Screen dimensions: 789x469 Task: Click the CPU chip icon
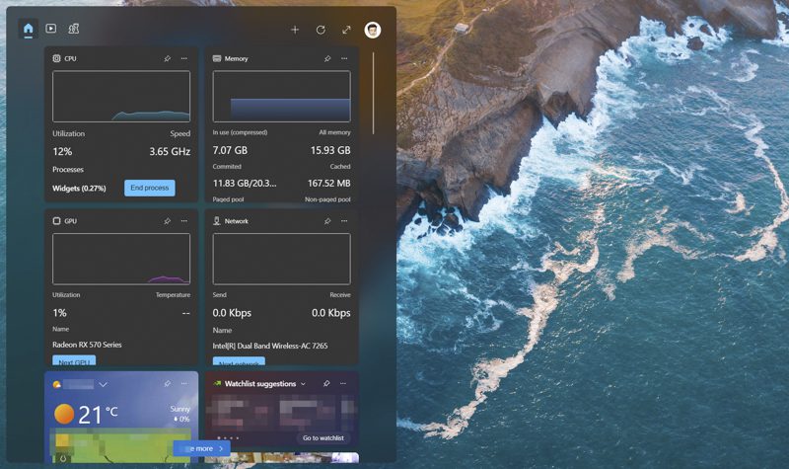click(x=56, y=58)
